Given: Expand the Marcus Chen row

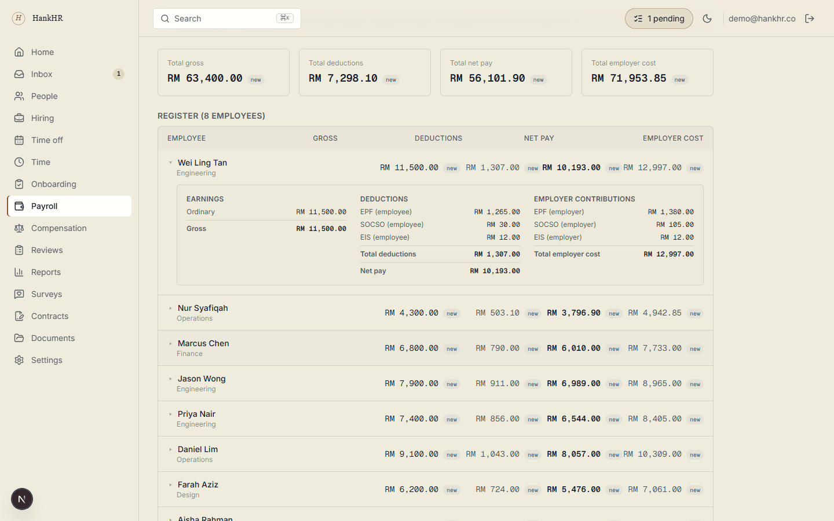Looking at the screenshot, I should click(171, 343).
